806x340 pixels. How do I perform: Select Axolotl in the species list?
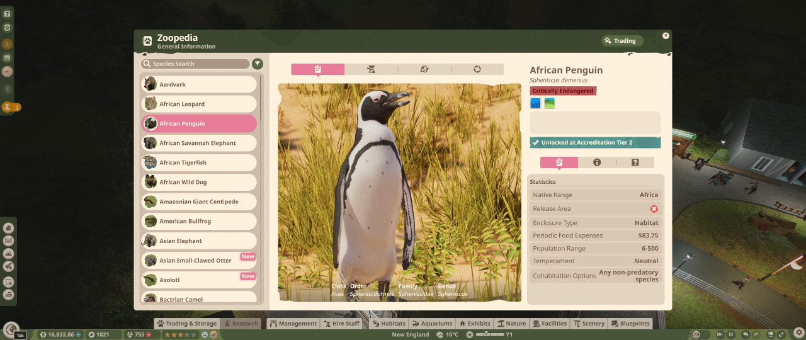point(199,280)
